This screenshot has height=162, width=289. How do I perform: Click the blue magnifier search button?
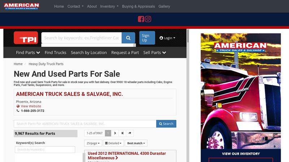point(128,38)
